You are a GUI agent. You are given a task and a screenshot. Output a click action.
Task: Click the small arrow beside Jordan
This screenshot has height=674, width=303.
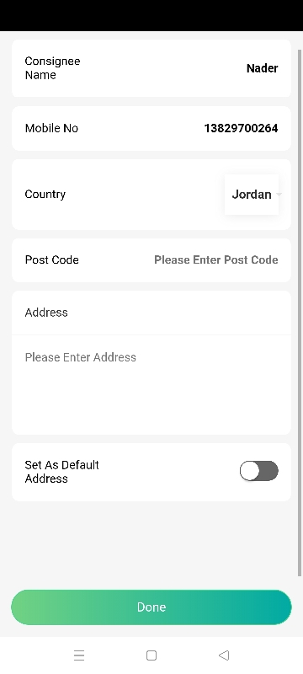279,195
